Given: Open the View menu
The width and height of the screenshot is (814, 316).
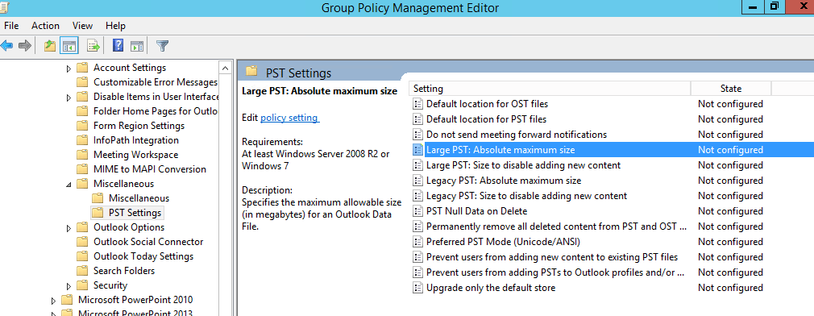Looking at the screenshot, I should pyautogui.click(x=82, y=26).
